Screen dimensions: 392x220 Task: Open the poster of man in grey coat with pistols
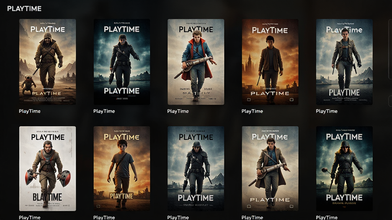tap(344, 62)
